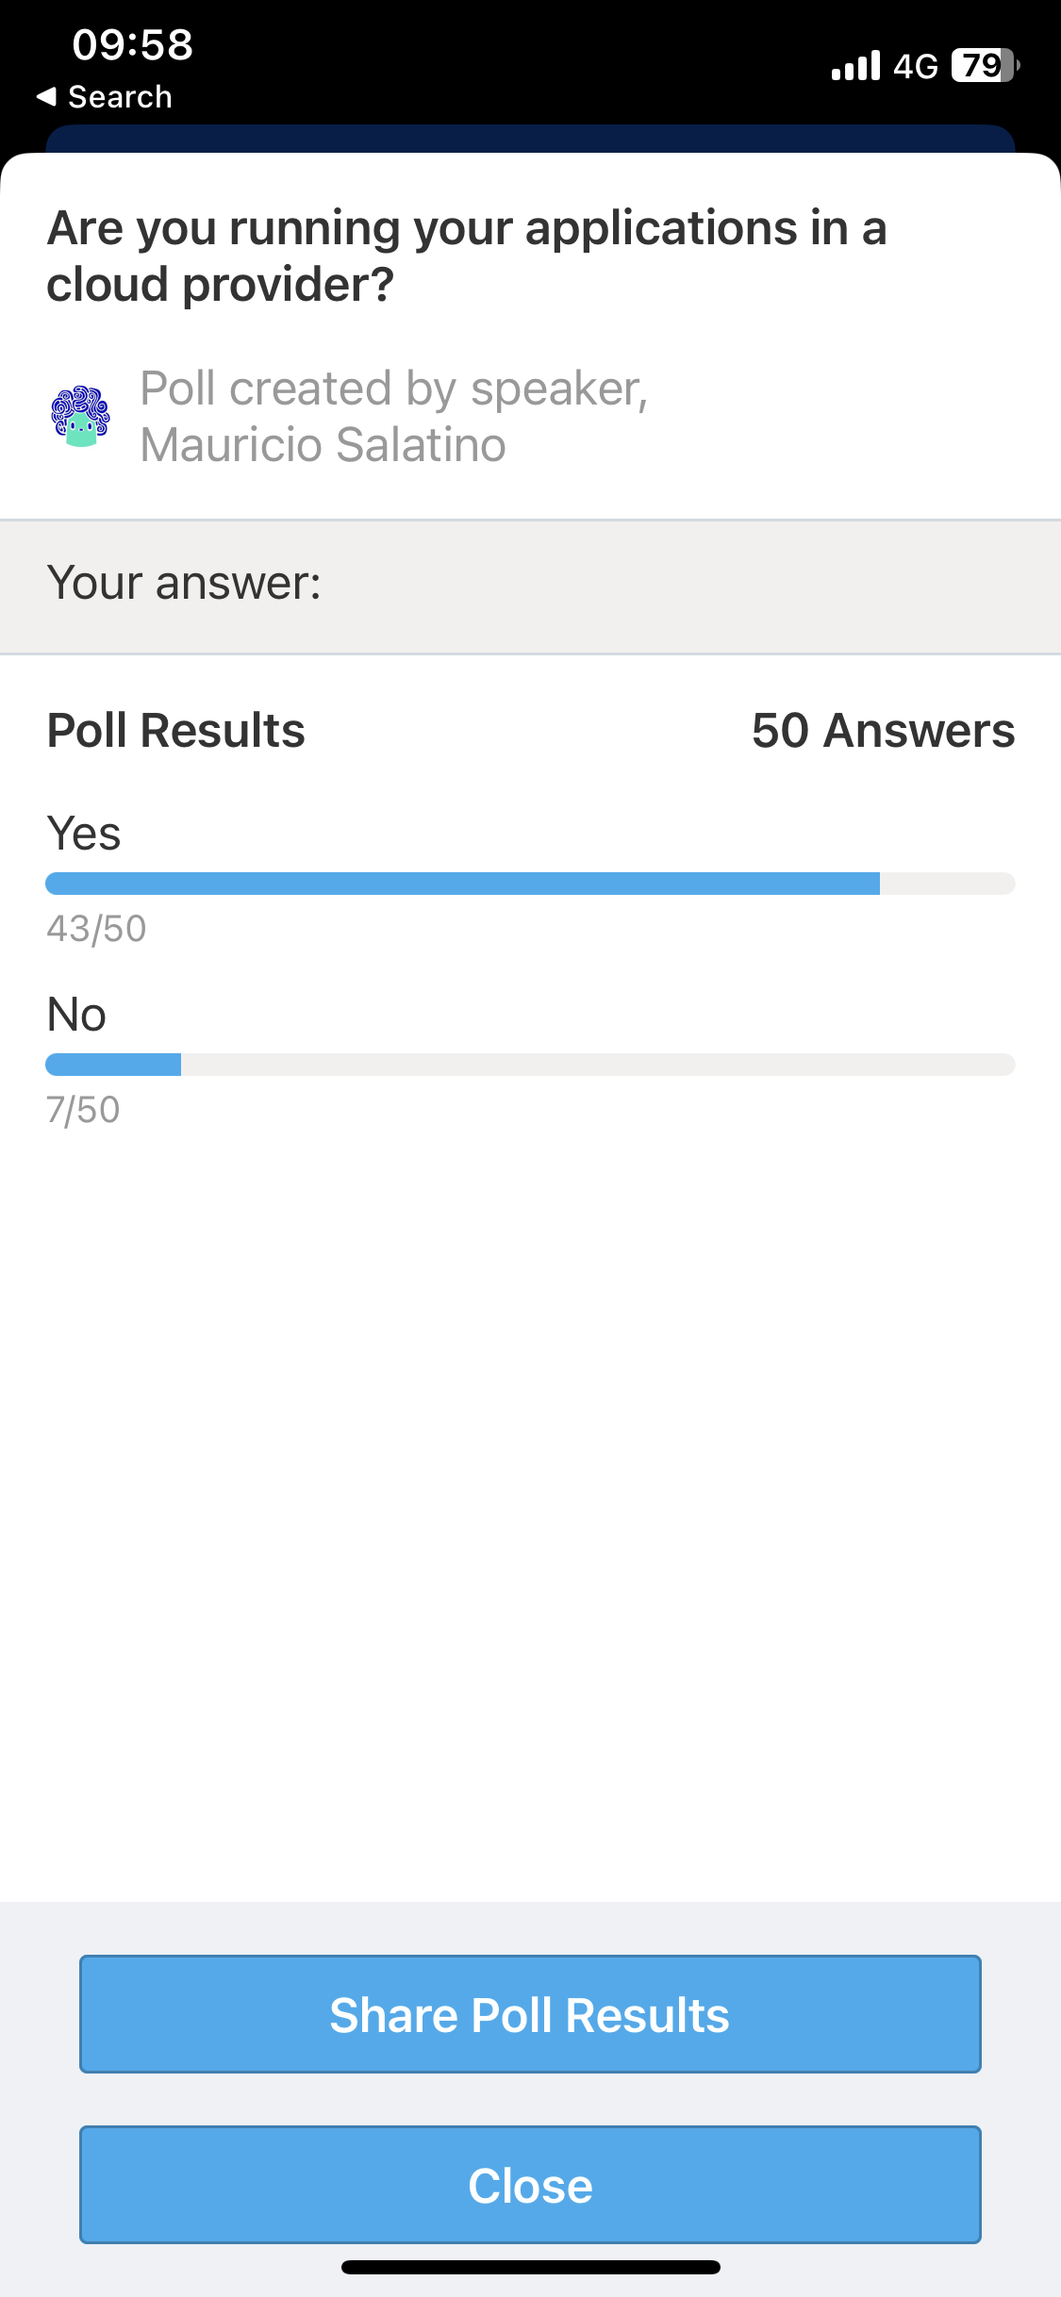Tap the speaker's avatar icon
Screen dimensions: 1061x2297
point(80,416)
